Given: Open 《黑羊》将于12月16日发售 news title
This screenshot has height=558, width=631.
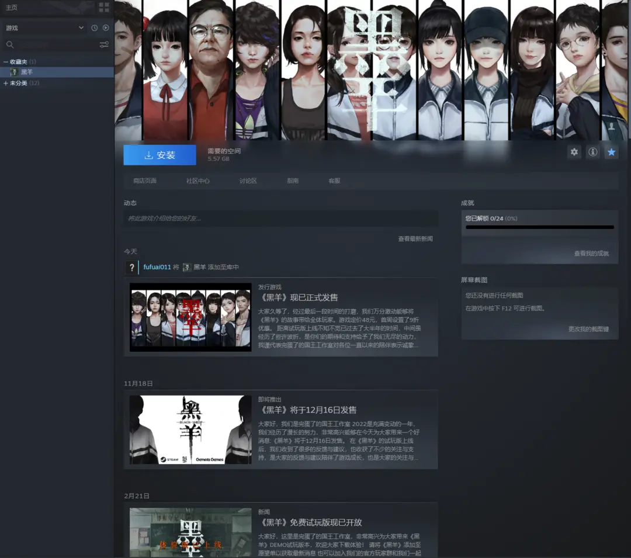Looking at the screenshot, I should pos(307,410).
